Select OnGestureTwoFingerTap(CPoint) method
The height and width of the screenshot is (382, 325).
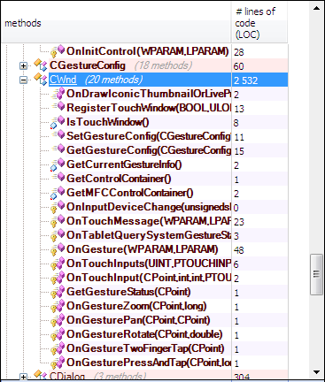point(145,348)
